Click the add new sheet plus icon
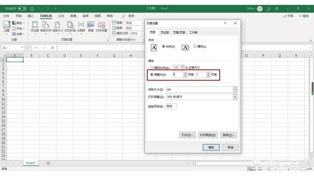Screen dimensions: 314x176 48,163
